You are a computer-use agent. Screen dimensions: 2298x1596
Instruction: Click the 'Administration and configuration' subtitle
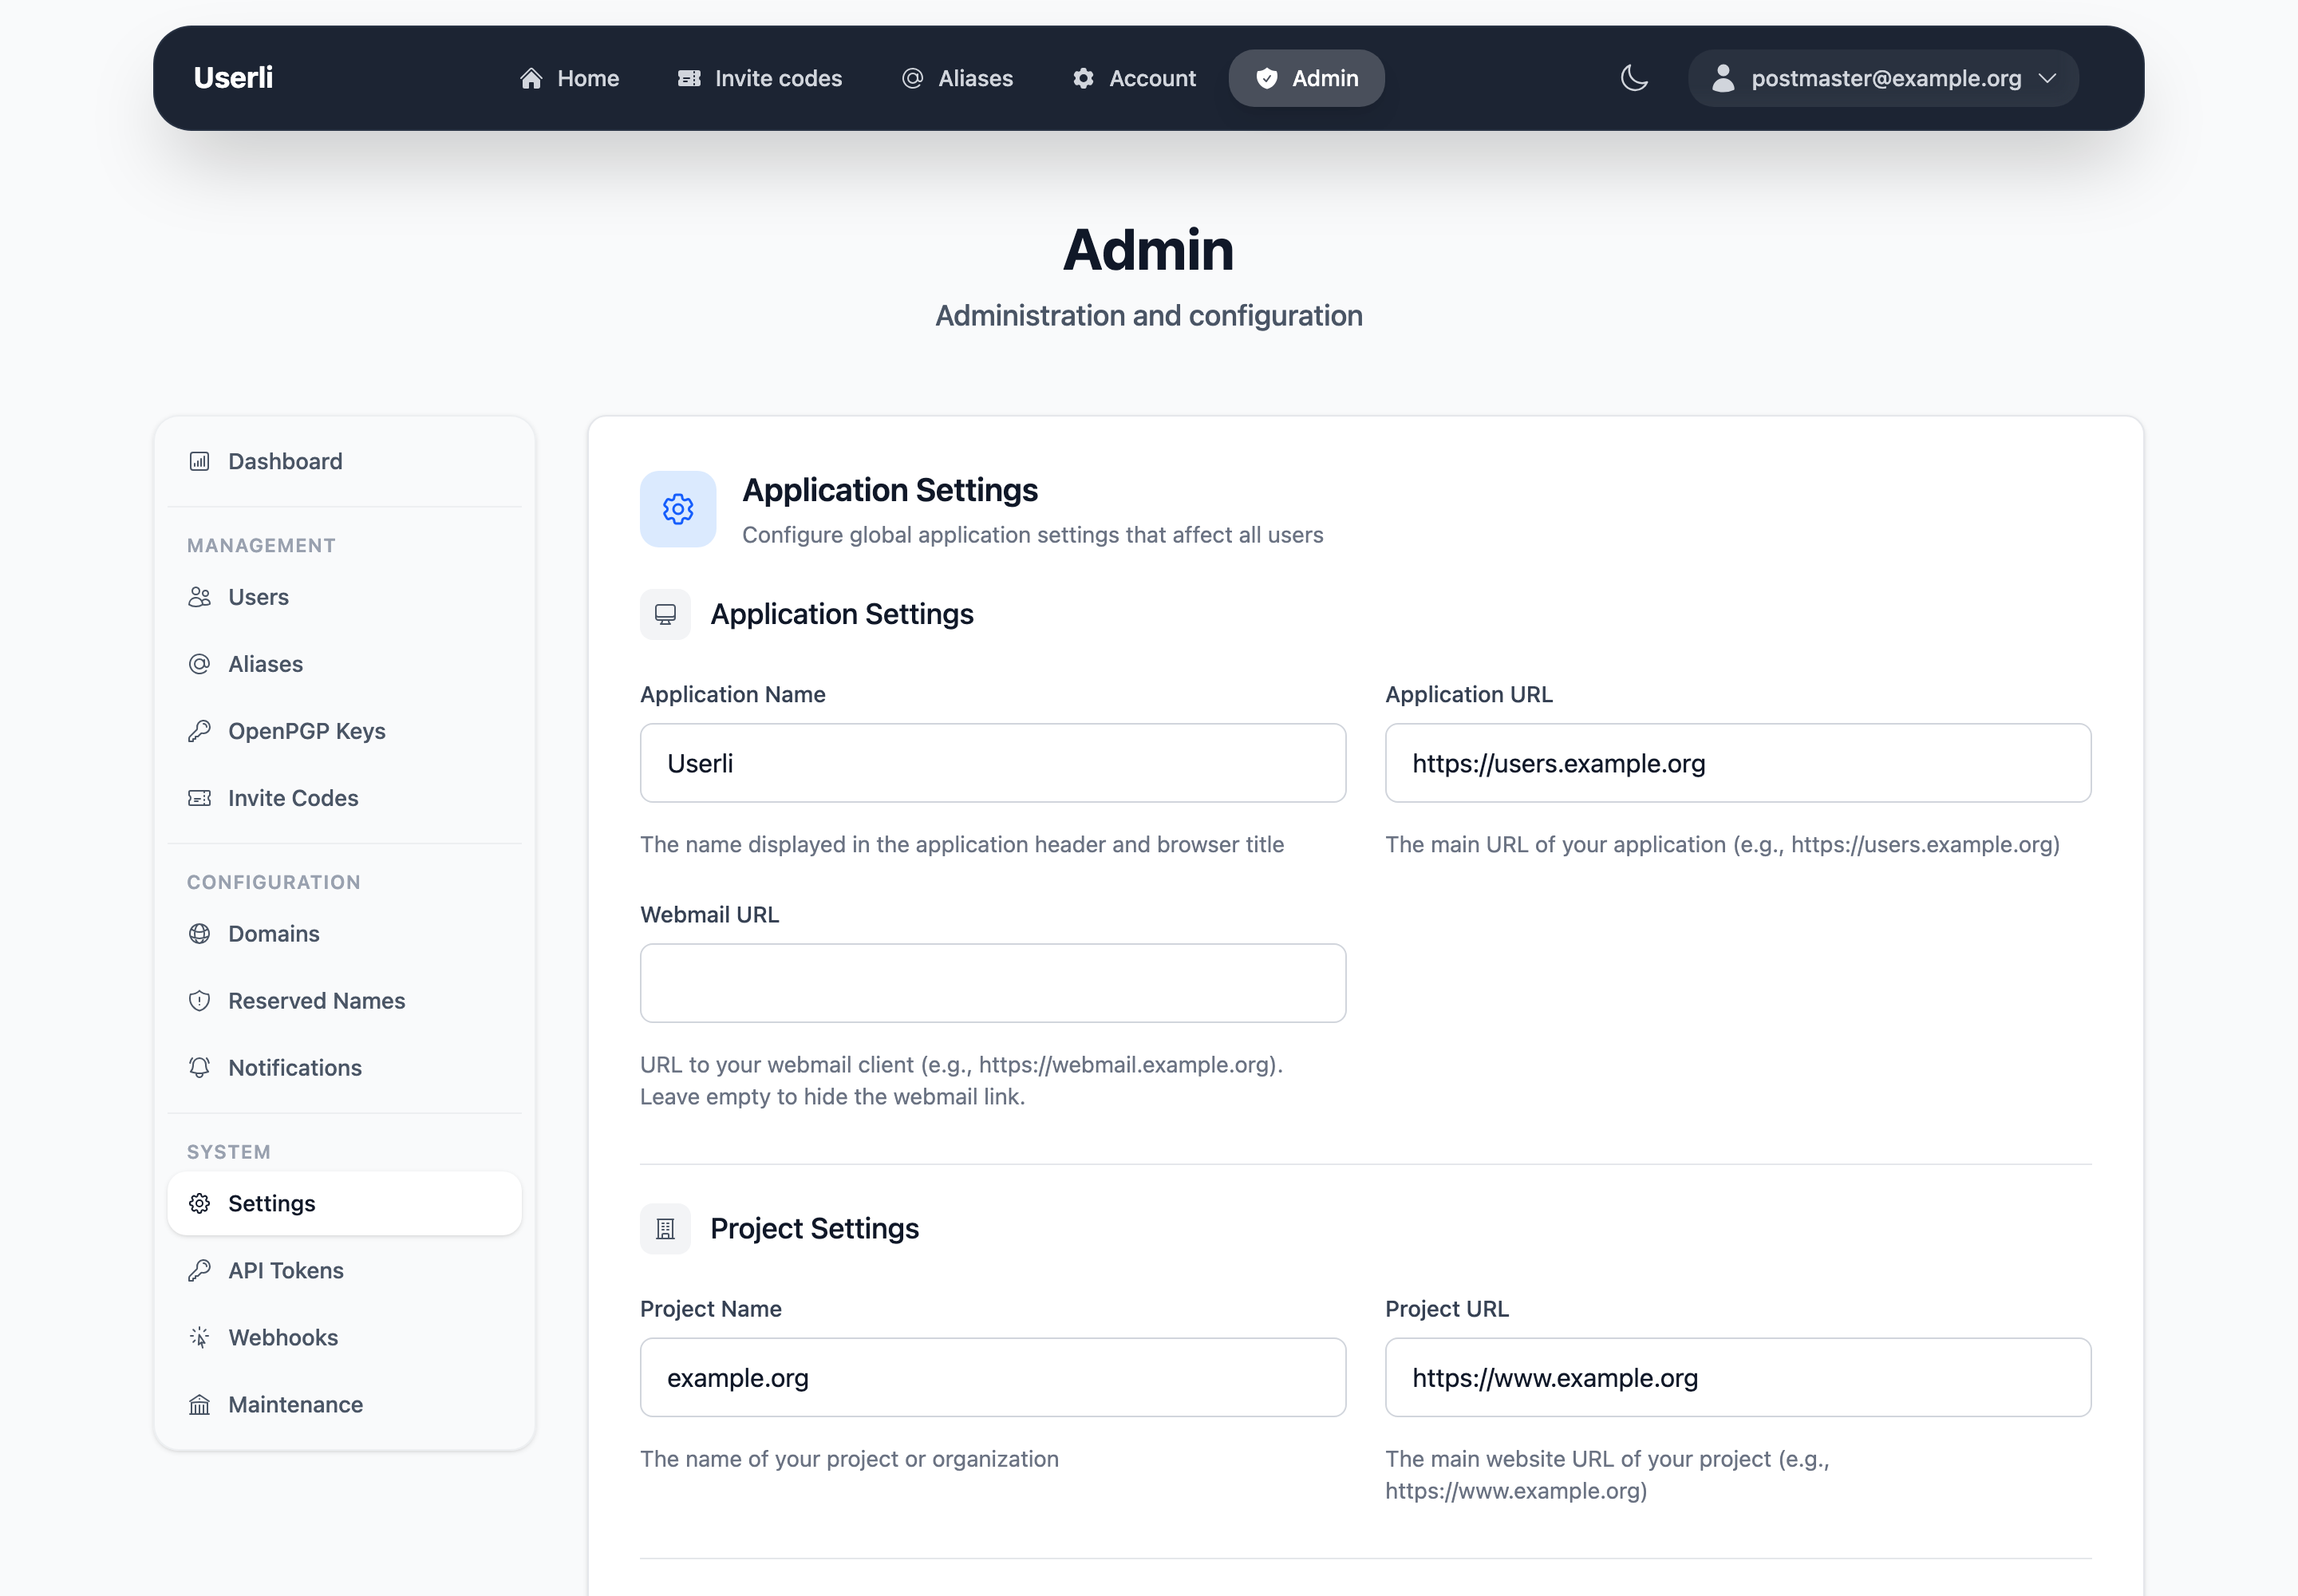pos(1148,315)
